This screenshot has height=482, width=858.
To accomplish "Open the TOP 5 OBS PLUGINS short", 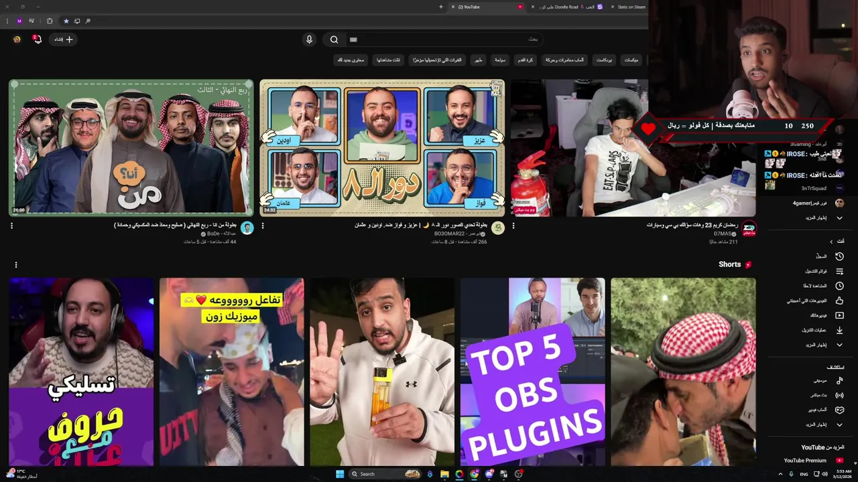I will pos(533,372).
